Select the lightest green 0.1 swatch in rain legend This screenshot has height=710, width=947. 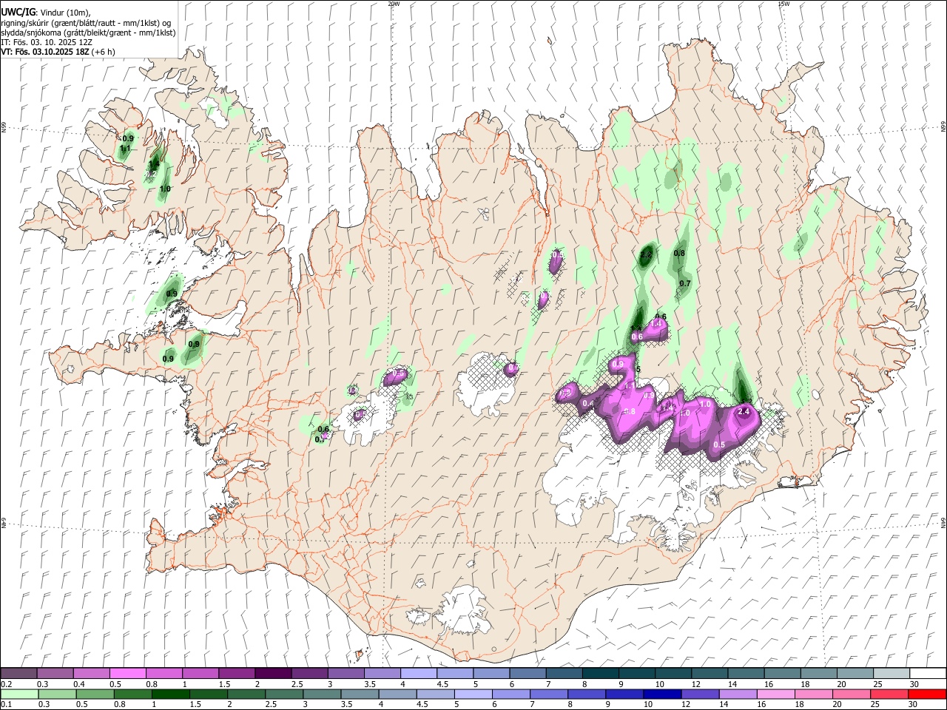[x=19, y=694]
